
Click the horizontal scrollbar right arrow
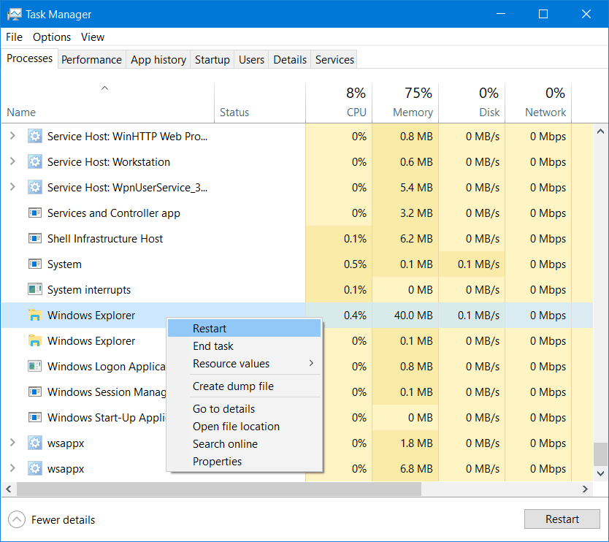coord(586,489)
